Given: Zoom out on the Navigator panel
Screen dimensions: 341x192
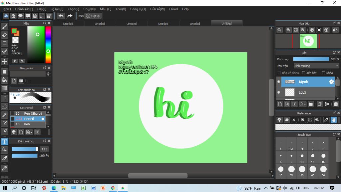Looking at the screenshot, I should click(302, 30).
